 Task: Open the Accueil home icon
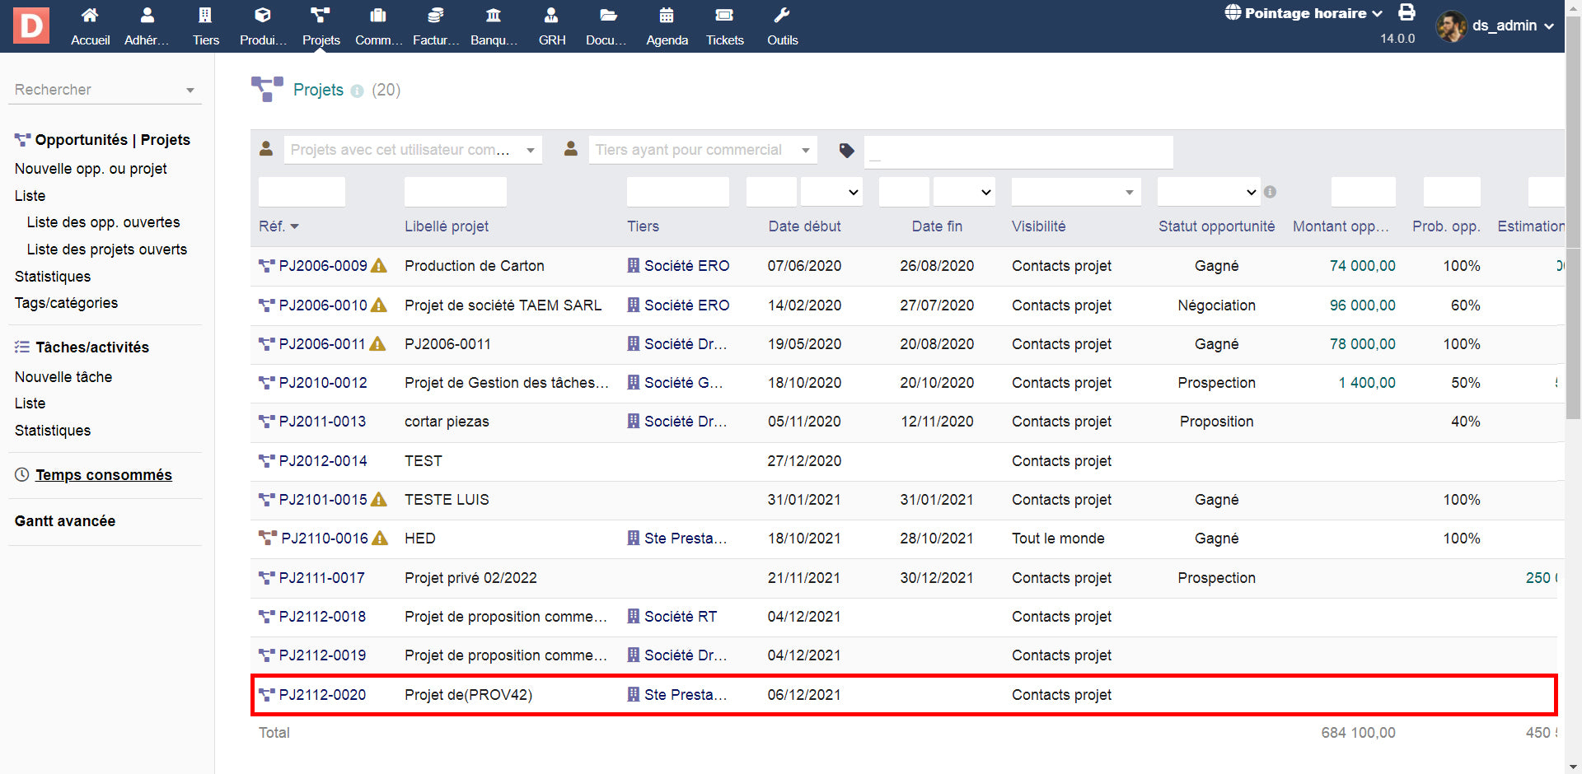click(x=90, y=16)
